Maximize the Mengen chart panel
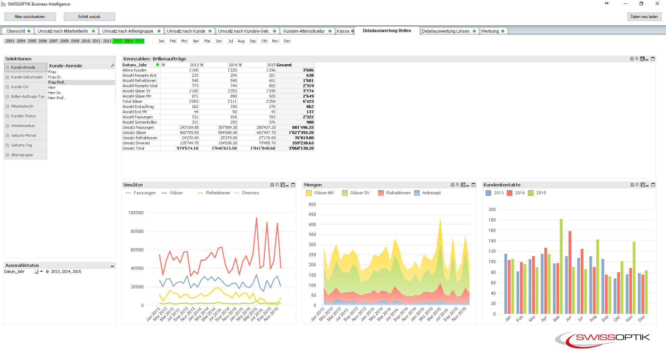The height and width of the screenshot is (361, 666). (x=473, y=185)
